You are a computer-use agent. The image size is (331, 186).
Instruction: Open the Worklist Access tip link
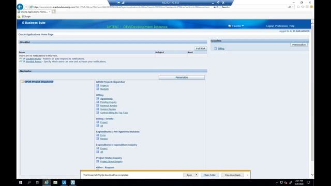(x=34, y=61)
